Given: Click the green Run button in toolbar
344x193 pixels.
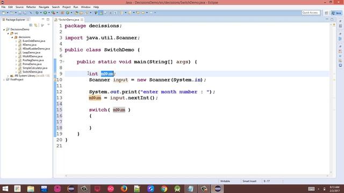Looking at the screenshot, I should (45, 13).
